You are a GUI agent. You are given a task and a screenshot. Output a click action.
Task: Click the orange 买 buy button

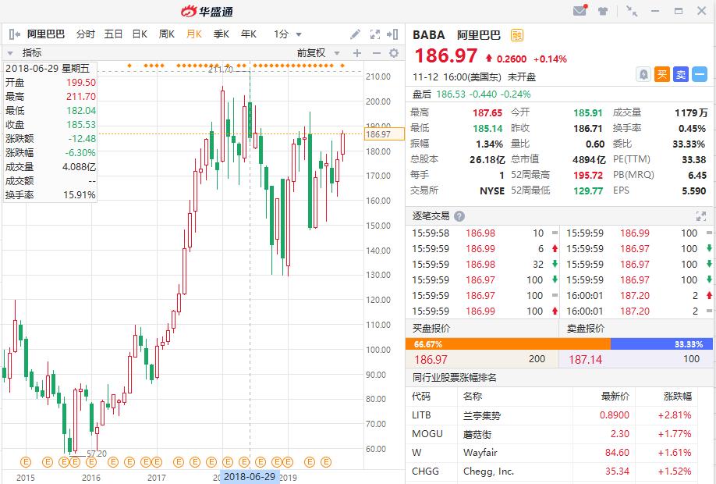662,74
